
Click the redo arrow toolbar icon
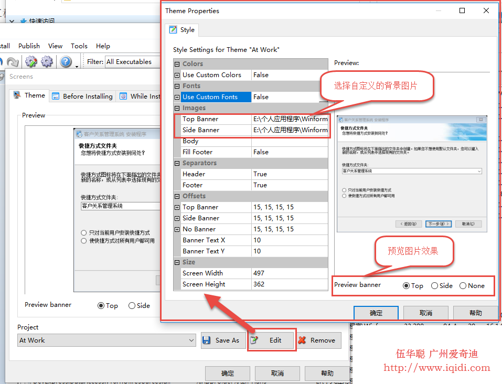click(13, 61)
